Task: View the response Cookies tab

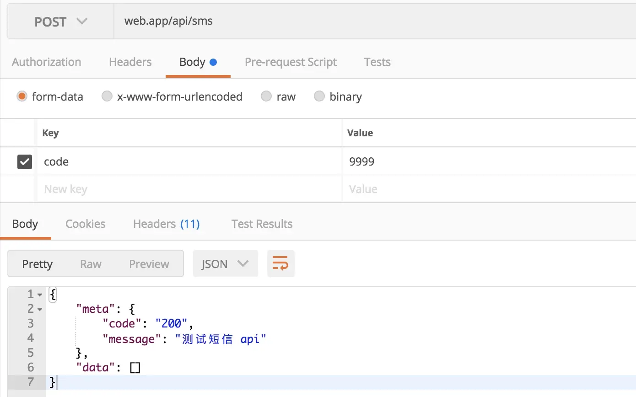Action: coord(85,224)
